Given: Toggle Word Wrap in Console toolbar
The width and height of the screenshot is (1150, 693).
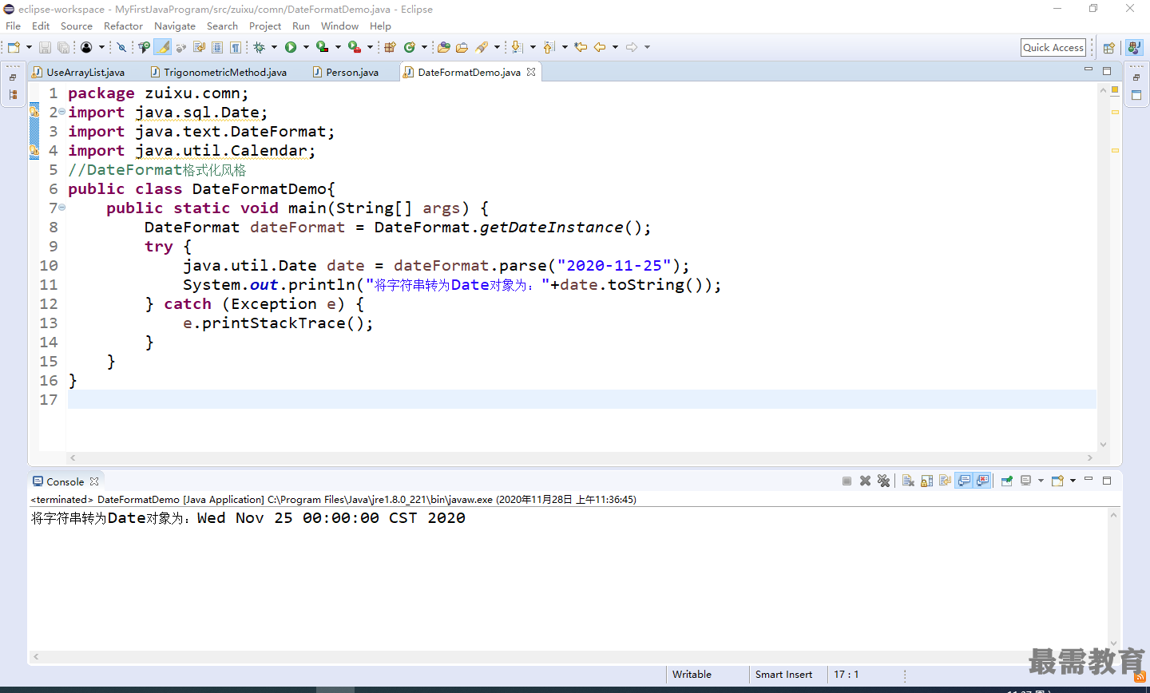Looking at the screenshot, I should click(945, 481).
